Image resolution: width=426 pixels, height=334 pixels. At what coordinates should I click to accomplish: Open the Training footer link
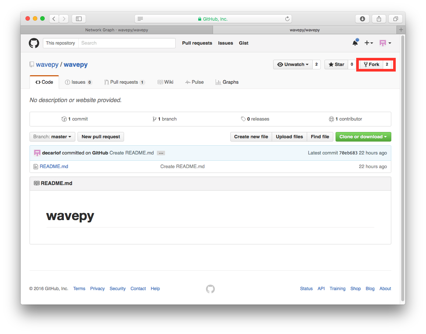pos(337,288)
